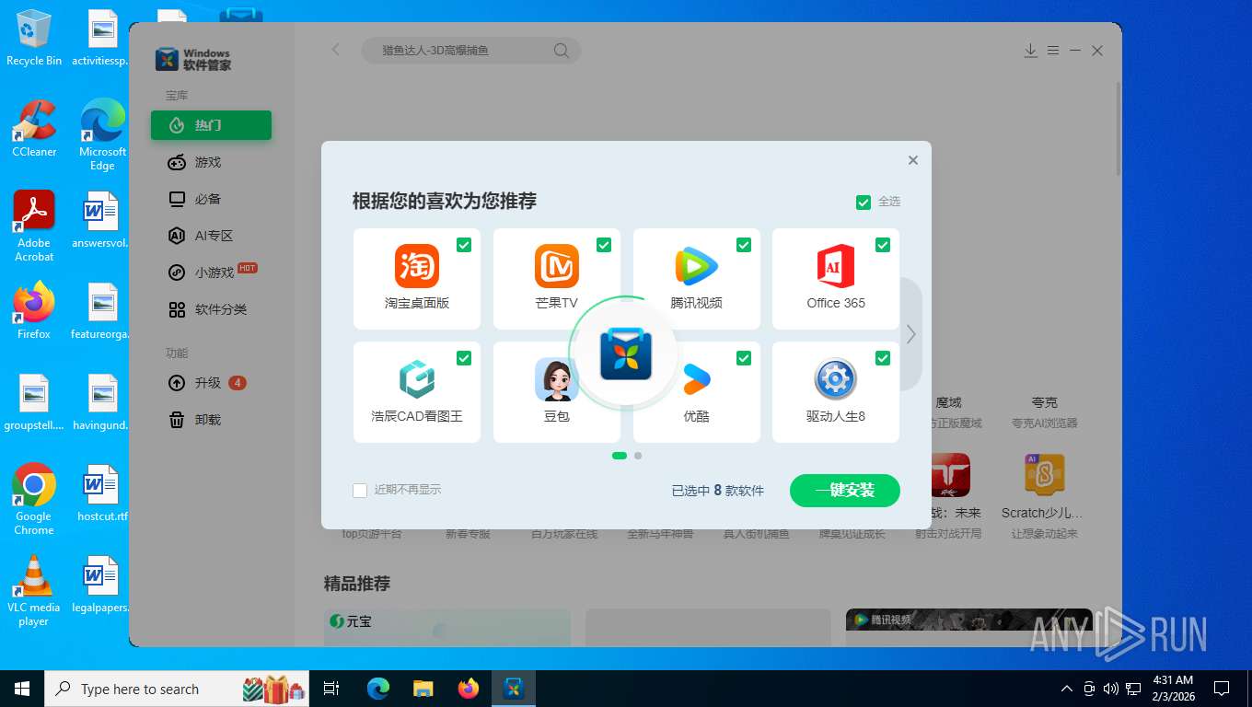Uncheck 驱动人生8 checkbox
The width and height of the screenshot is (1252, 707).
pyautogui.click(x=883, y=358)
